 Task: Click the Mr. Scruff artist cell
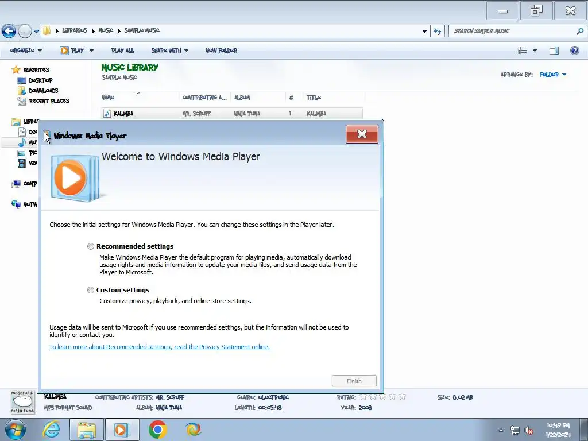(196, 114)
